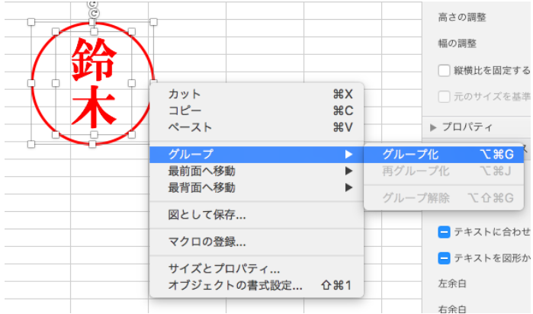The width and height of the screenshot is (533, 314).
Task: Choose コピー from the context menu
Action: click(185, 111)
